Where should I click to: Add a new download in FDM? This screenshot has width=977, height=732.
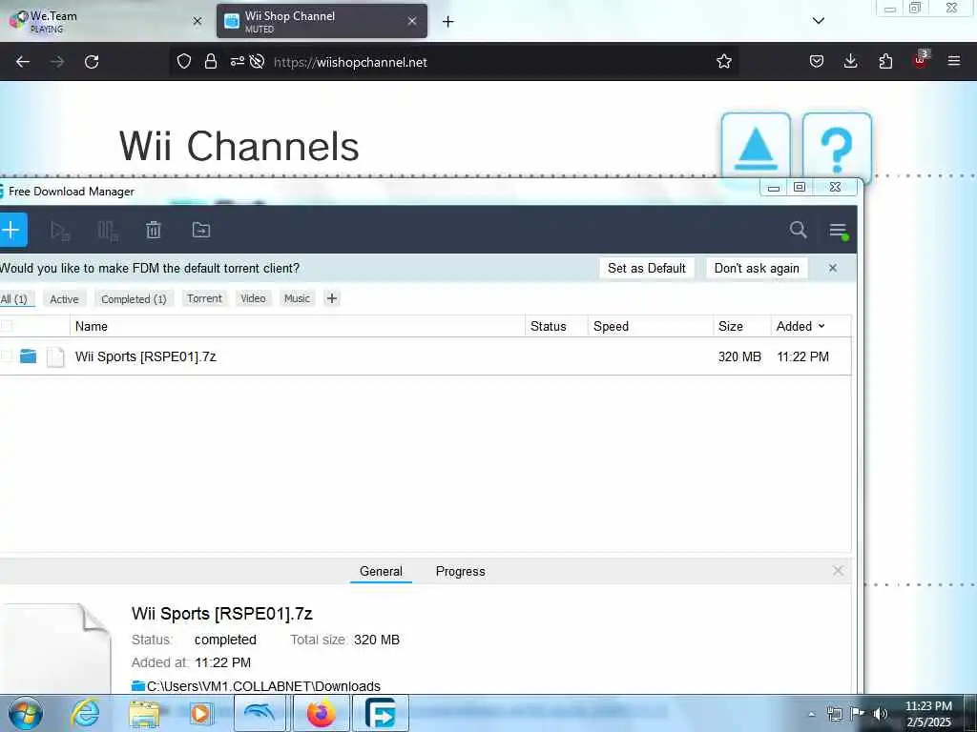11,230
